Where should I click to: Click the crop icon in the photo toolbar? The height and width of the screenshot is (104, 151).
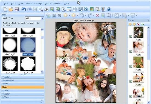coord(59,15)
